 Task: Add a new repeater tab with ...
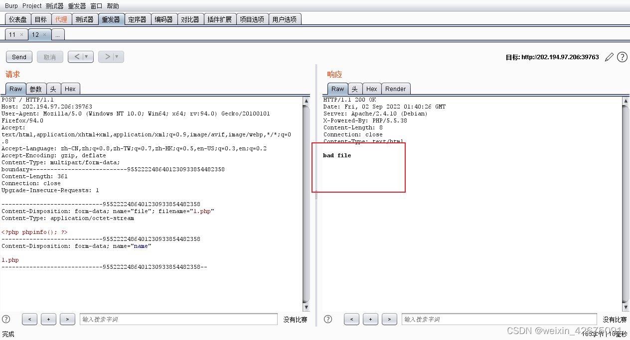[x=58, y=35]
